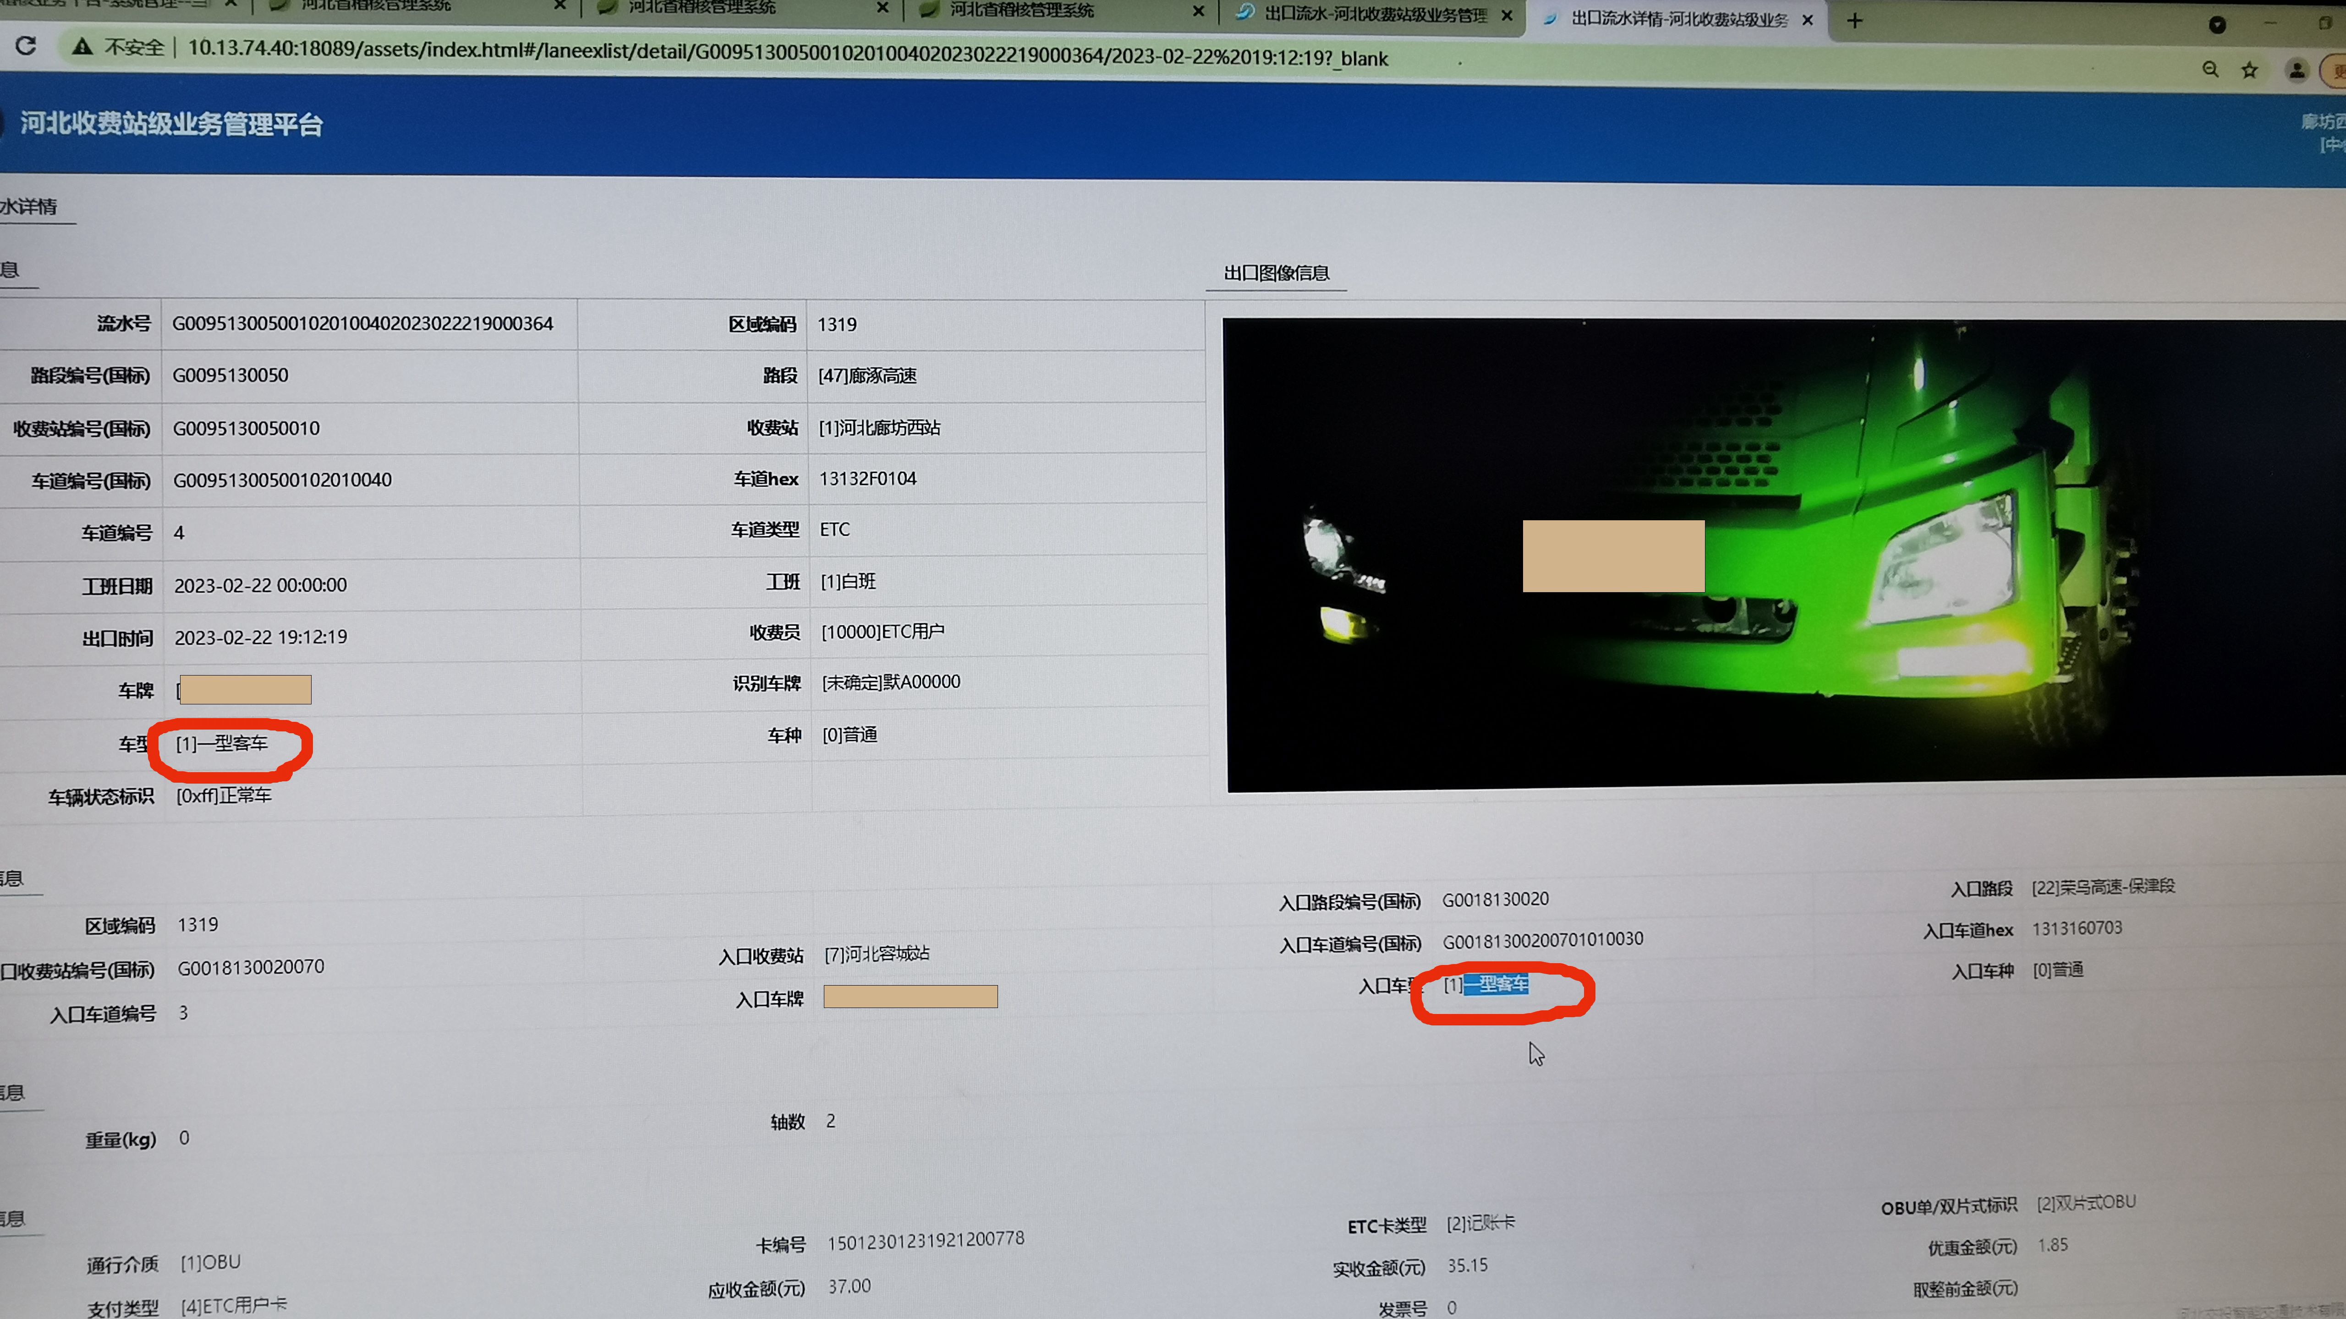Image resolution: width=2346 pixels, height=1319 pixels.
Task: Select ETC card type [2]记账卡
Action: (1480, 1222)
